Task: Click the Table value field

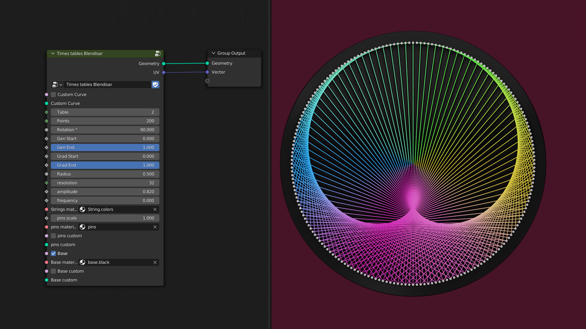Action: pos(105,112)
